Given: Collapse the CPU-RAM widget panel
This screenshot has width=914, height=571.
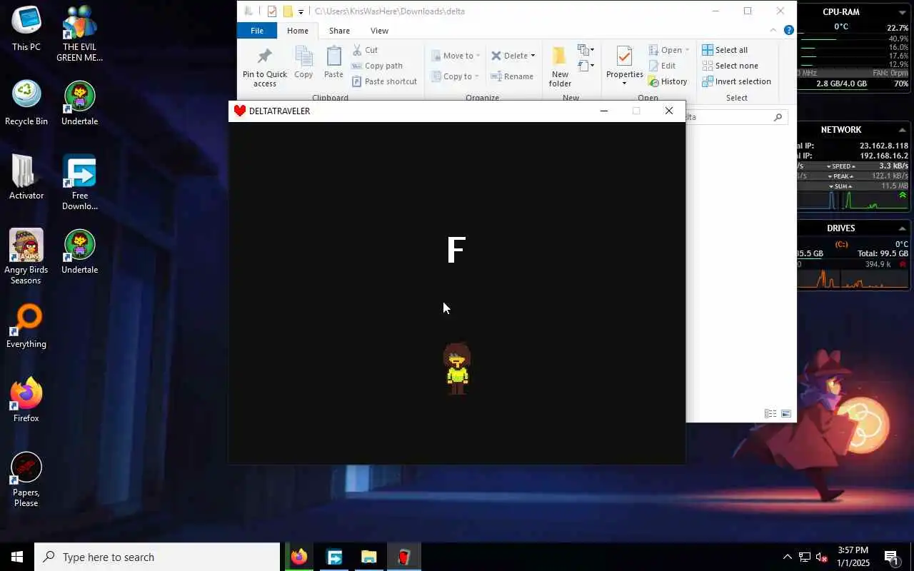Looking at the screenshot, I should point(902,12).
